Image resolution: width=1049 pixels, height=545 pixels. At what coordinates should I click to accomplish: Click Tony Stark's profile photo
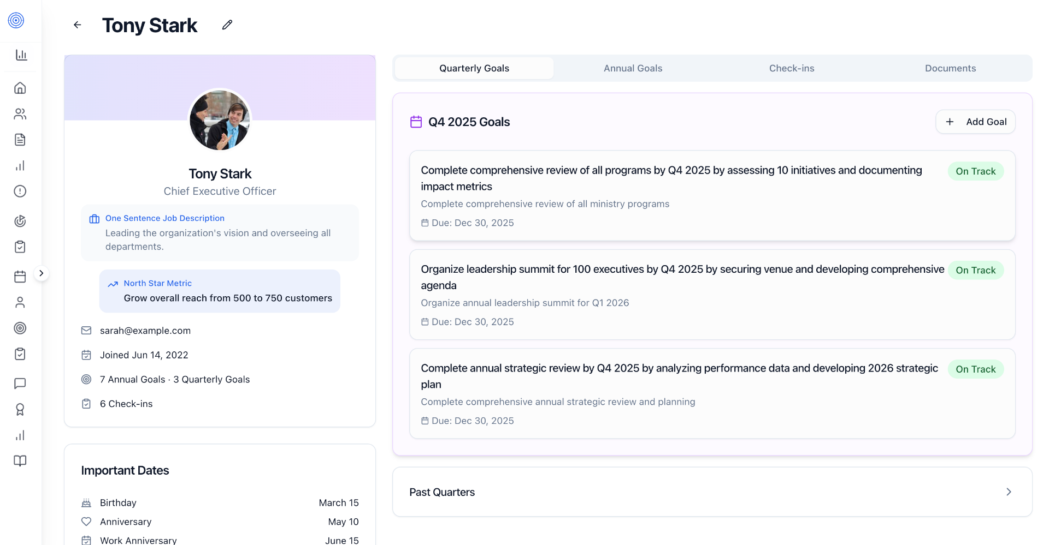[220, 120]
